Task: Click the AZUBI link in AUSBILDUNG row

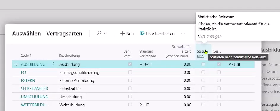Action: point(234,64)
